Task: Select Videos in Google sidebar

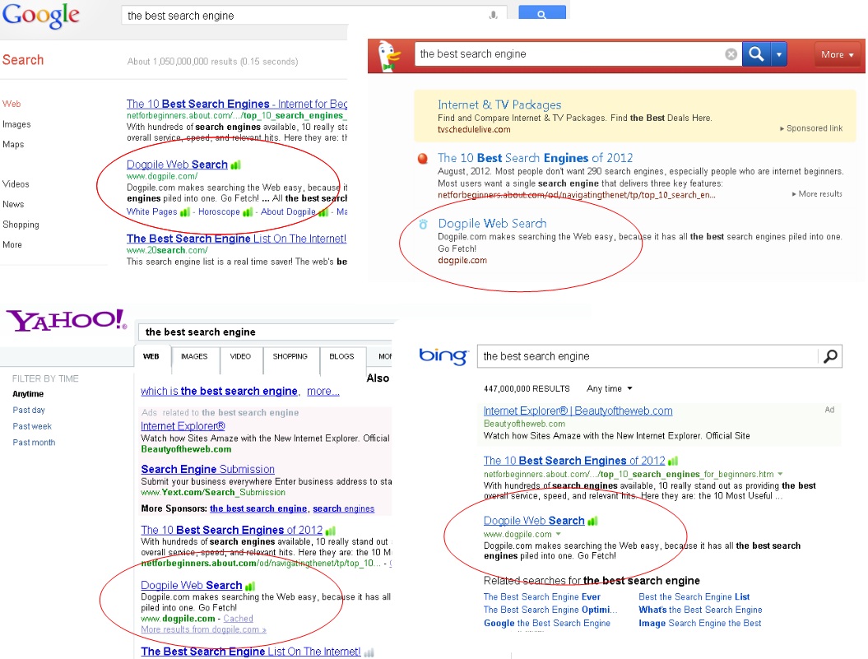Action: (16, 184)
